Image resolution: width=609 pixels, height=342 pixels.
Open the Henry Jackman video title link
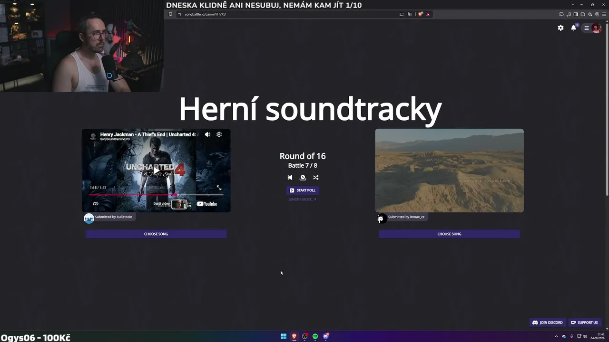coord(148,134)
